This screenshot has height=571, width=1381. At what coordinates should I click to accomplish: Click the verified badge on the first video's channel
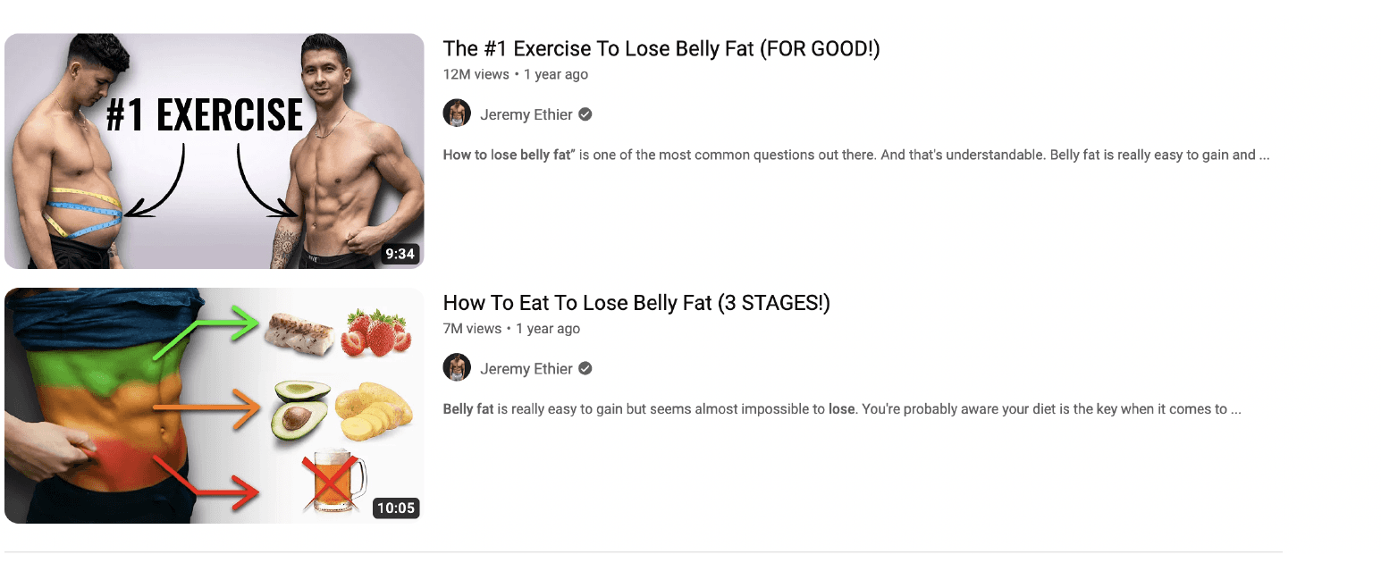point(585,114)
